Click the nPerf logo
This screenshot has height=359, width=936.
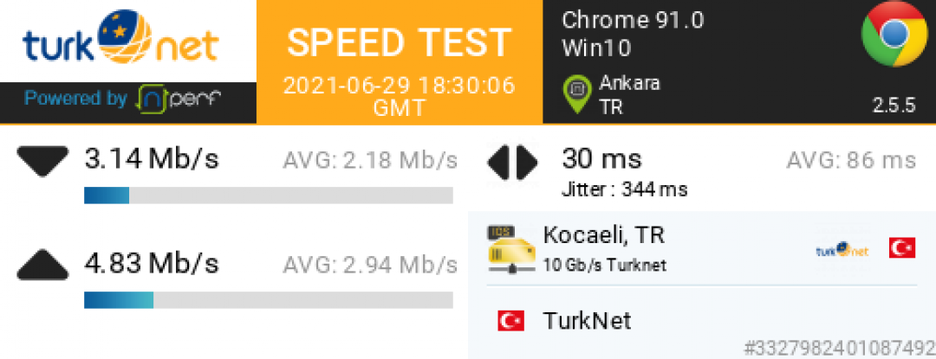pos(179,99)
